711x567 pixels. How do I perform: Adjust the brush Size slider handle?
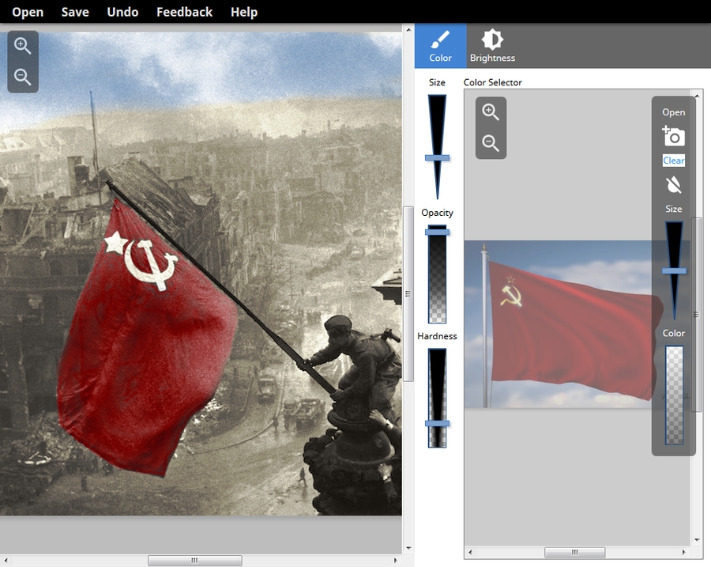pyautogui.click(x=437, y=158)
